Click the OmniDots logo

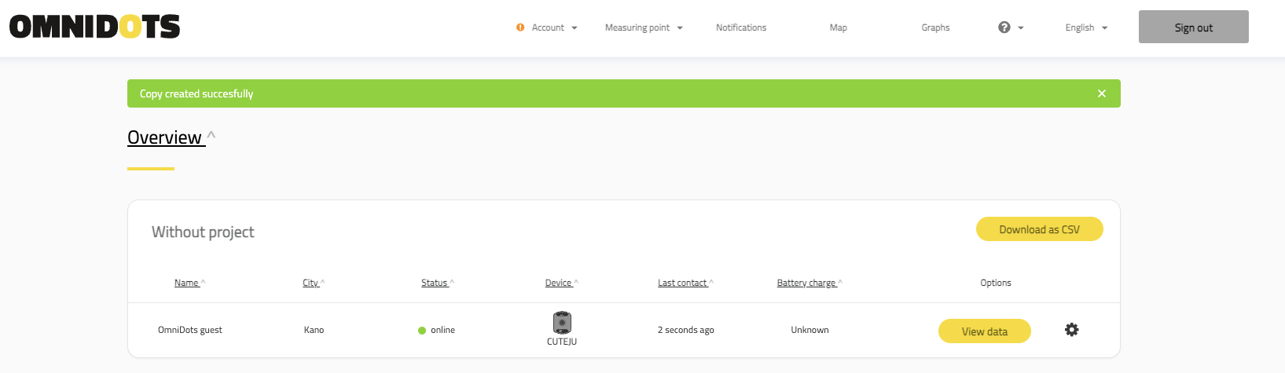tap(94, 27)
